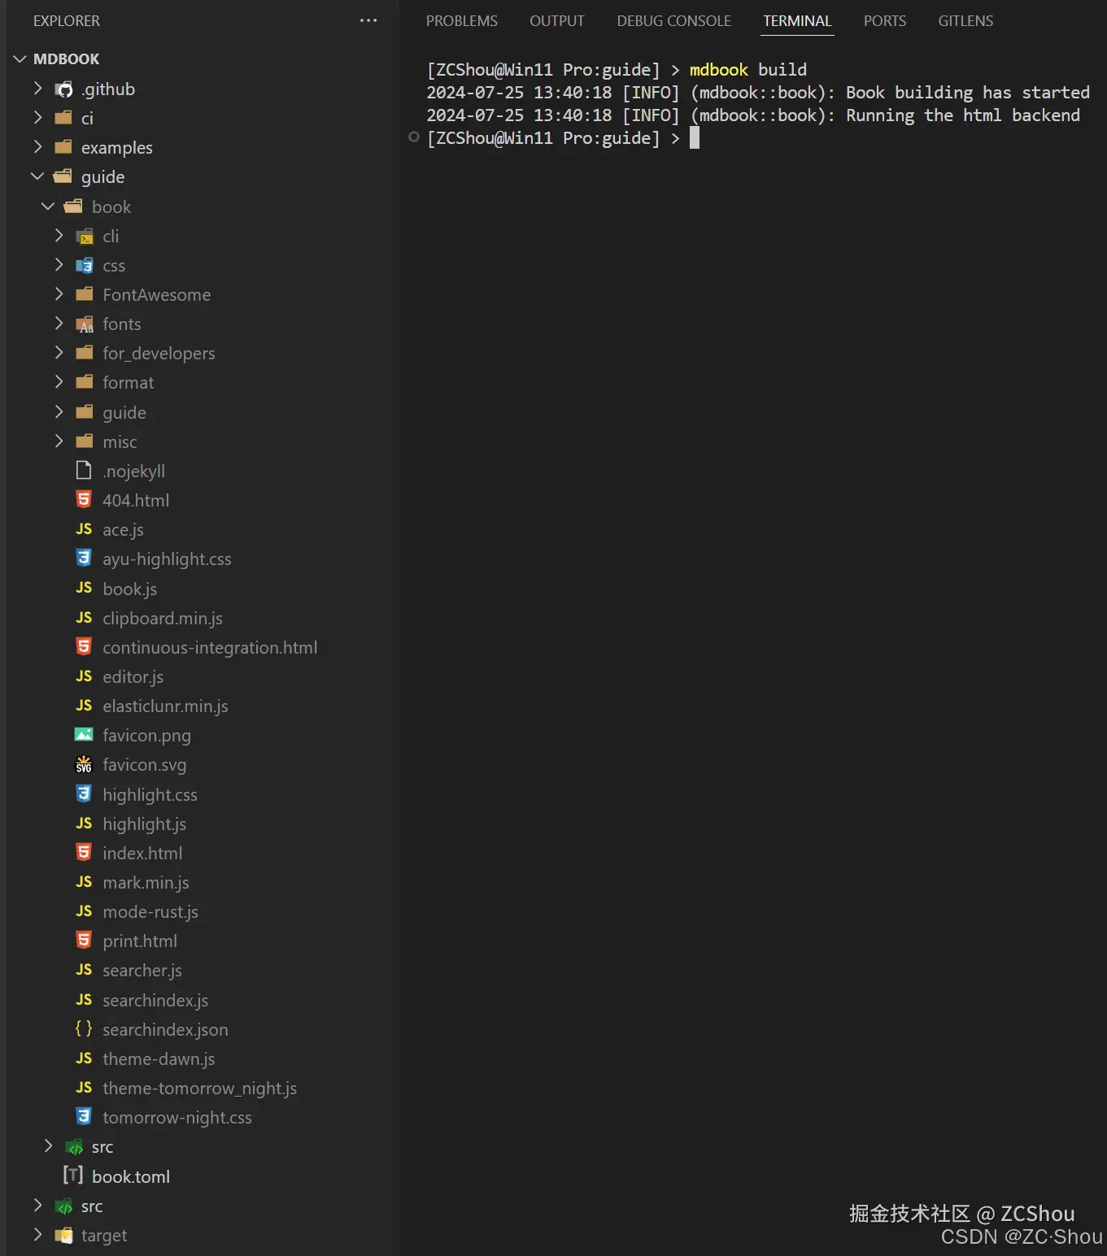
Task: Click the HTML icon beside continuous-integration.html
Action: point(84,647)
